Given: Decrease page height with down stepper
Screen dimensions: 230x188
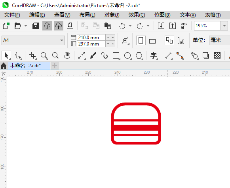Looking at the screenshot, I should coord(108,44).
